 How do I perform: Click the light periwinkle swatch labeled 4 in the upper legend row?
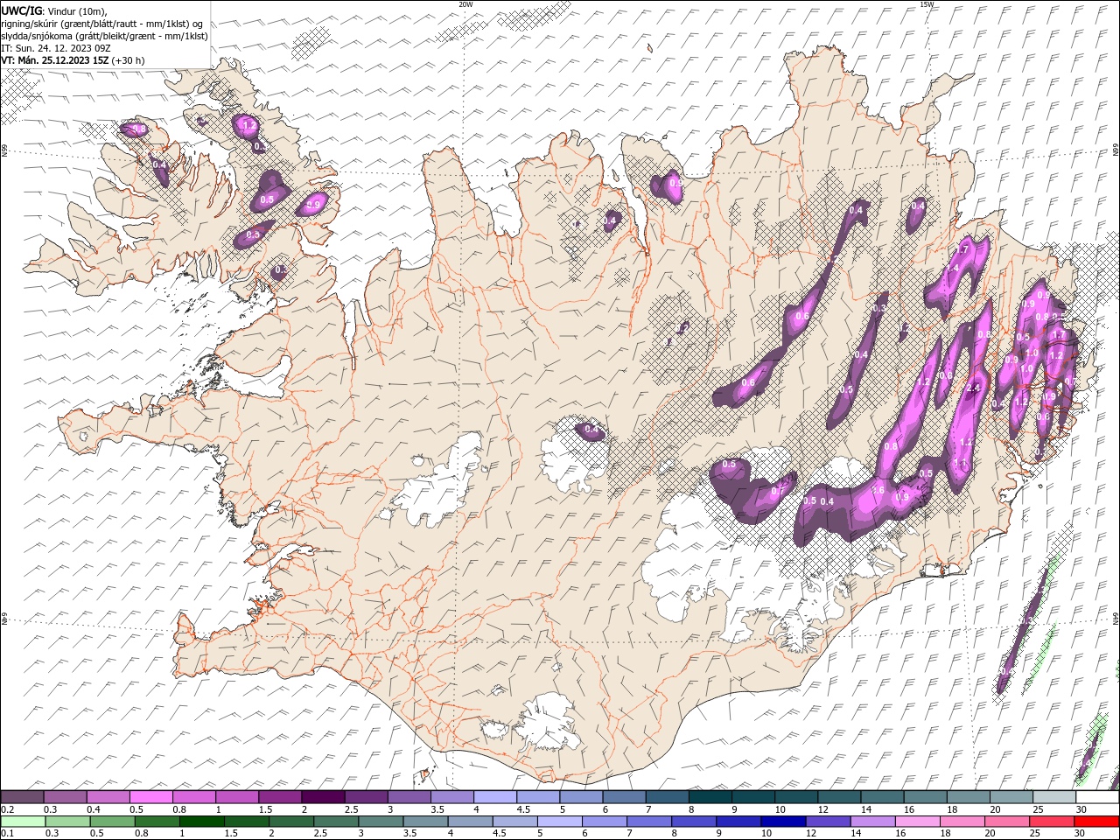(x=495, y=797)
